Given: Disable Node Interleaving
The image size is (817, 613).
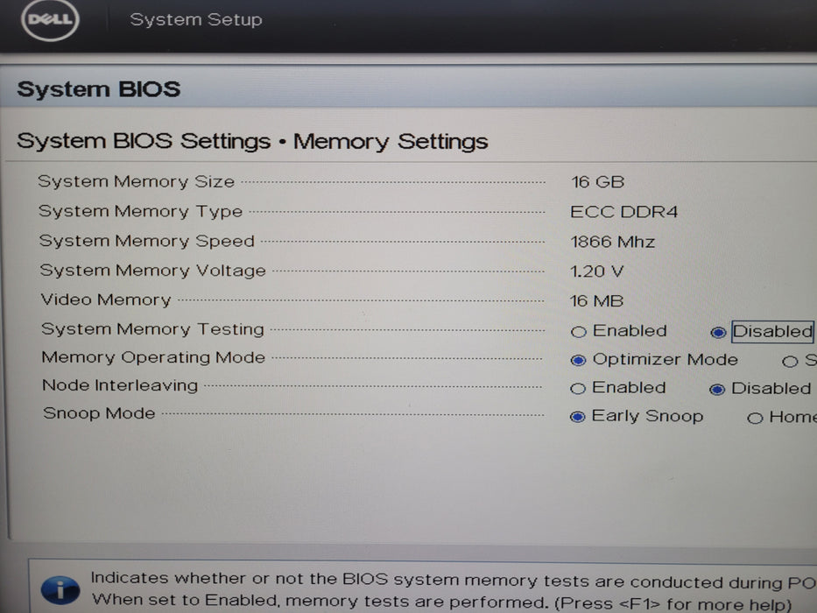Looking at the screenshot, I should pos(718,388).
